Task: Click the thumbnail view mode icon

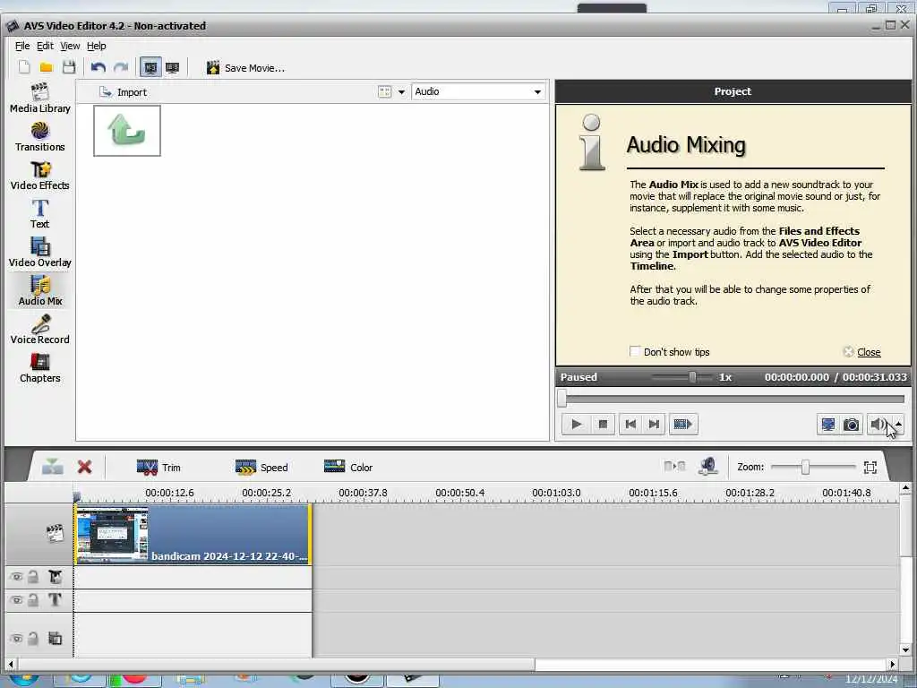Action: [385, 92]
